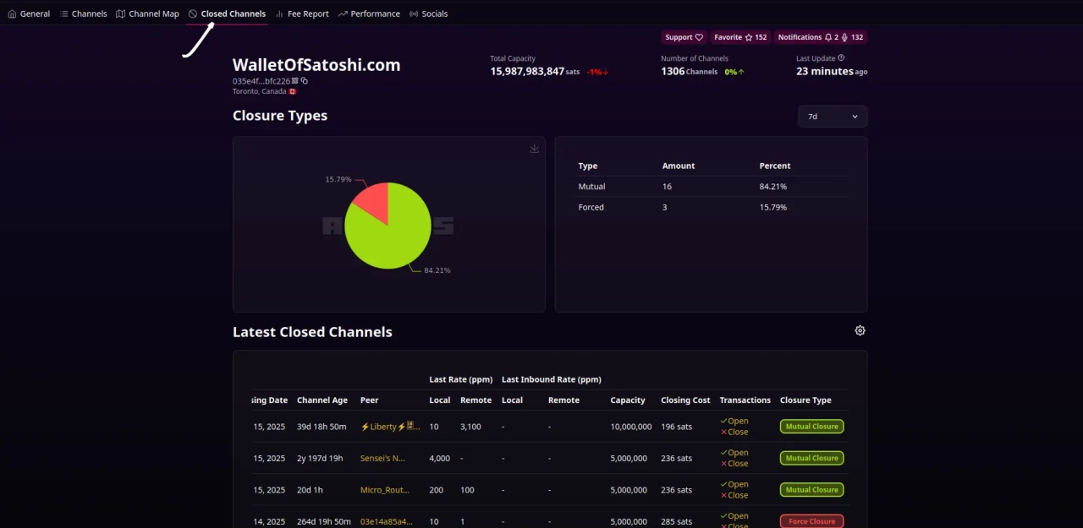This screenshot has height=528, width=1083.
Task: View Open transaction for Micro_Rout row
Action: click(734, 485)
